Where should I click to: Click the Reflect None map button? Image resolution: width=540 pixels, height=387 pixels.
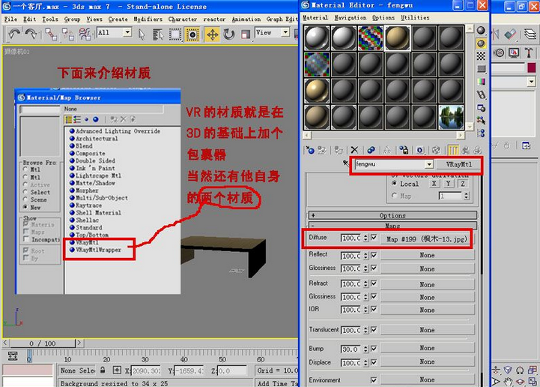tap(427, 255)
